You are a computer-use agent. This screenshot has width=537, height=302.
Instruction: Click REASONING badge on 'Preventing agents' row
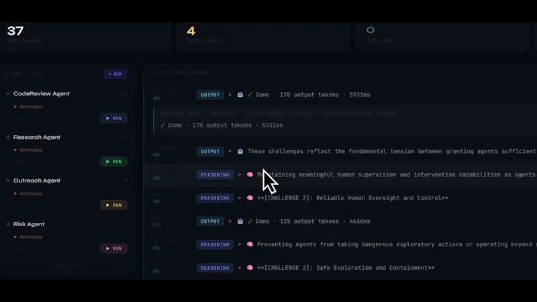(x=215, y=244)
